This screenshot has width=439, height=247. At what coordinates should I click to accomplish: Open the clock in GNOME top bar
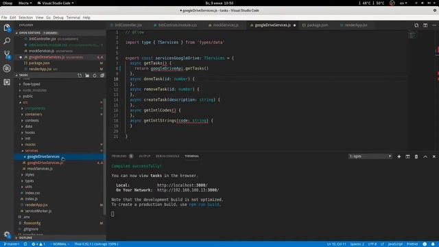pos(219,3)
